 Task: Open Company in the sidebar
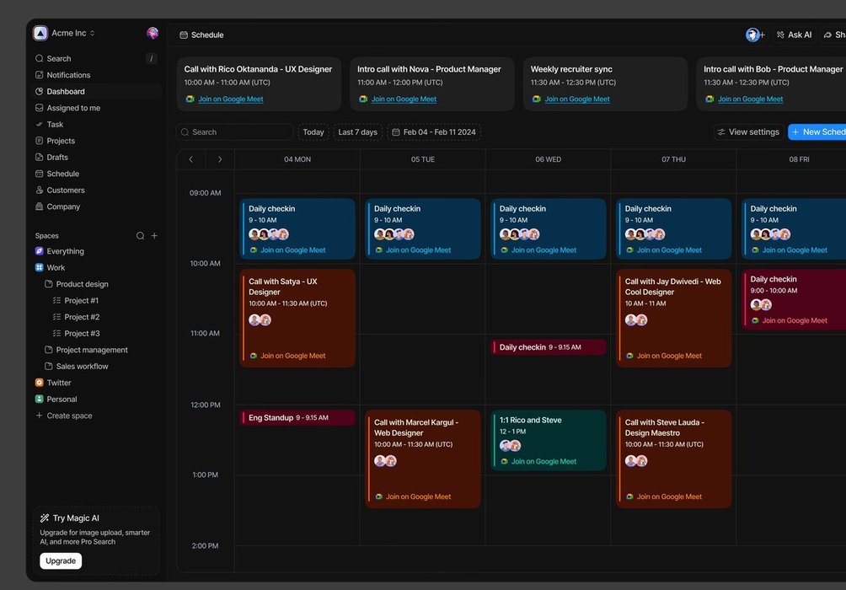tap(96, 206)
